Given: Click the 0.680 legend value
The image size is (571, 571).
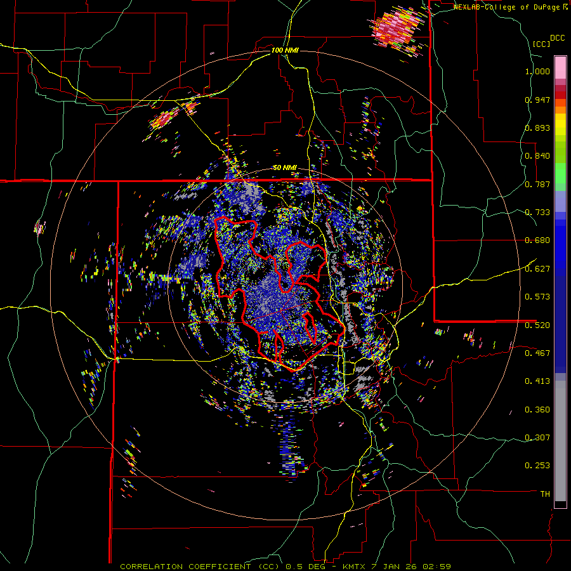Looking at the screenshot, I should (537, 240).
